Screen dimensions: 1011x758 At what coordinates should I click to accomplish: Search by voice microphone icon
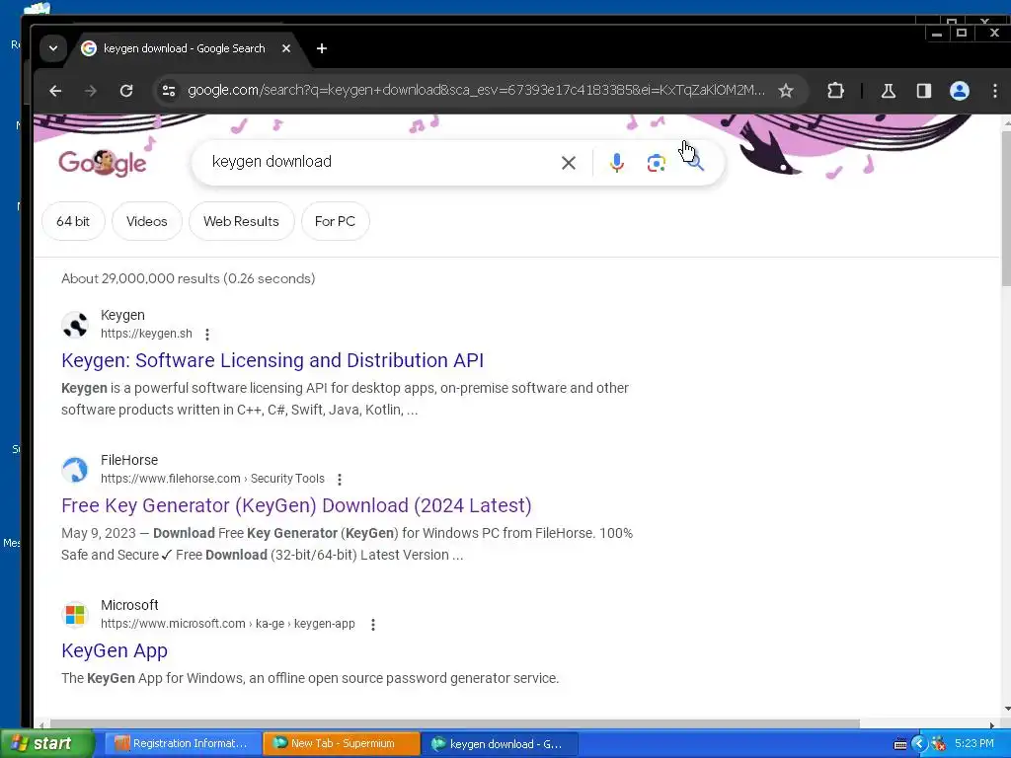coord(616,163)
